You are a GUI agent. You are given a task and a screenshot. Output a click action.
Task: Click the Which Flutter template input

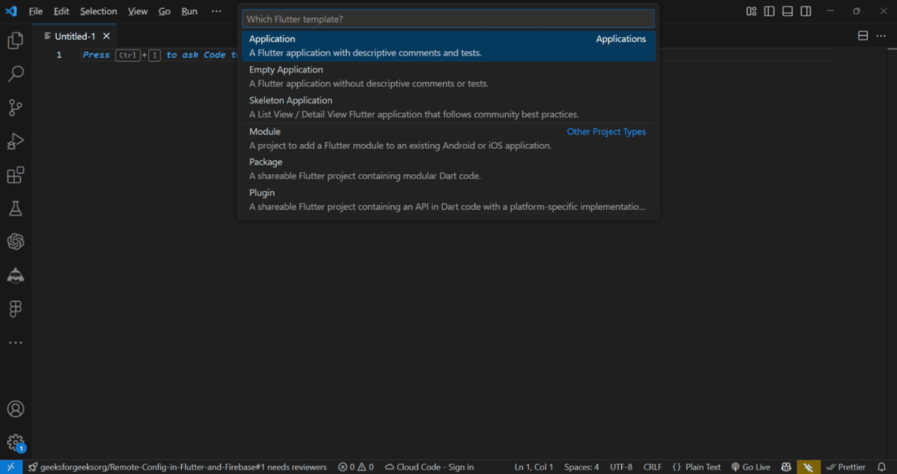pyautogui.click(x=448, y=19)
